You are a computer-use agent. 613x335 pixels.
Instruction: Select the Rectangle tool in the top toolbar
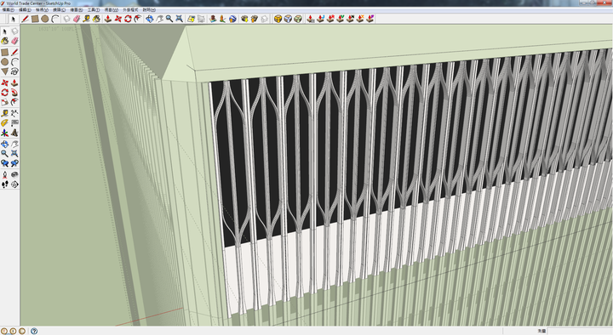coord(35,19)
